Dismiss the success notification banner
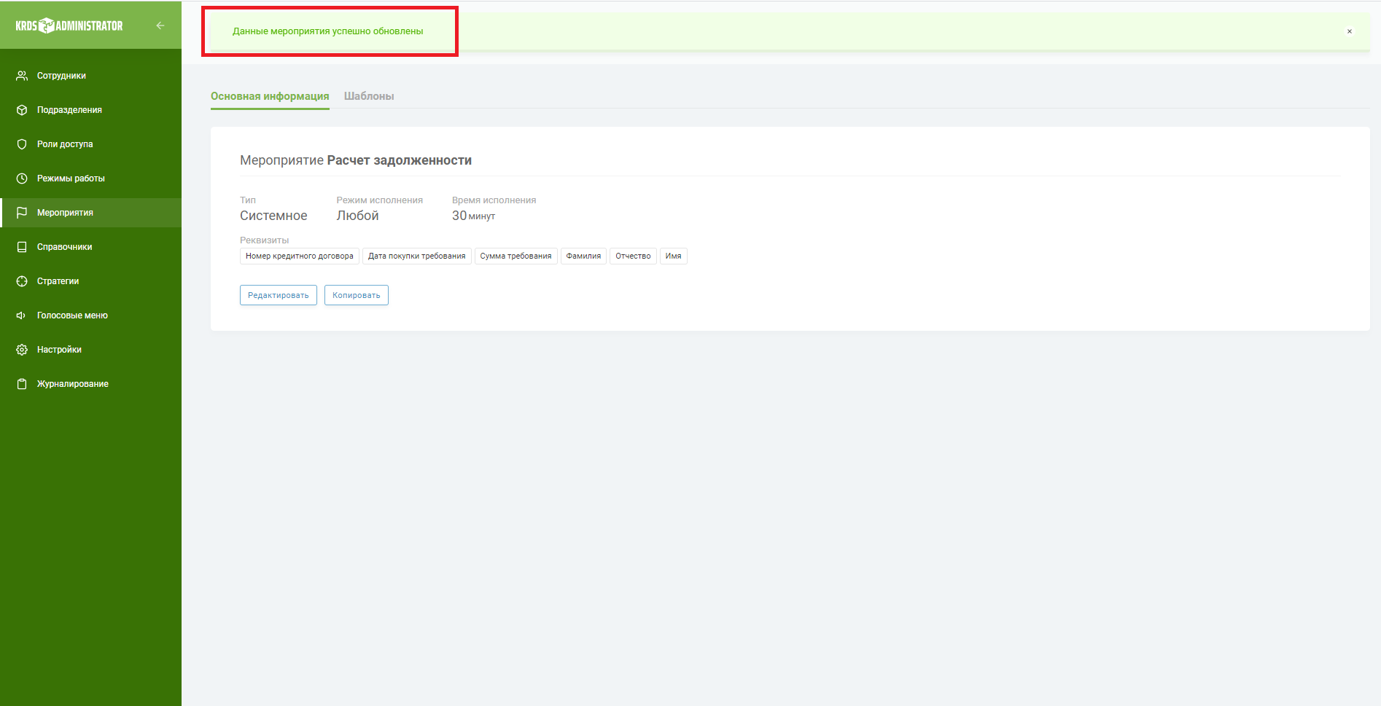1381x706 pixels. click(x=1350, y=31)
